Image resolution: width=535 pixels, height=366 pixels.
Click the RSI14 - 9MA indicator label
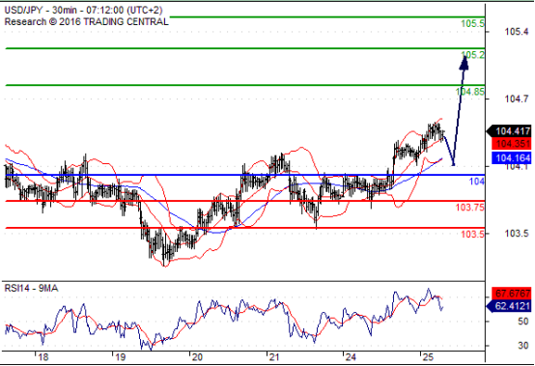pyautogui.click(x=31, y=288)
